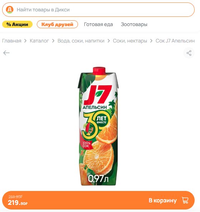Open the Клуб друзей section
Screen dimensions: 200x212
point(57,24)
